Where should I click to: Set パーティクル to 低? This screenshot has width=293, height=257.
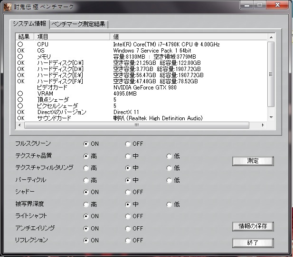(x=170, y=180)
